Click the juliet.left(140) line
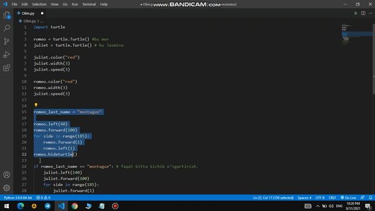The width and height of the screenshot is (375, 211). click(63, 172)
